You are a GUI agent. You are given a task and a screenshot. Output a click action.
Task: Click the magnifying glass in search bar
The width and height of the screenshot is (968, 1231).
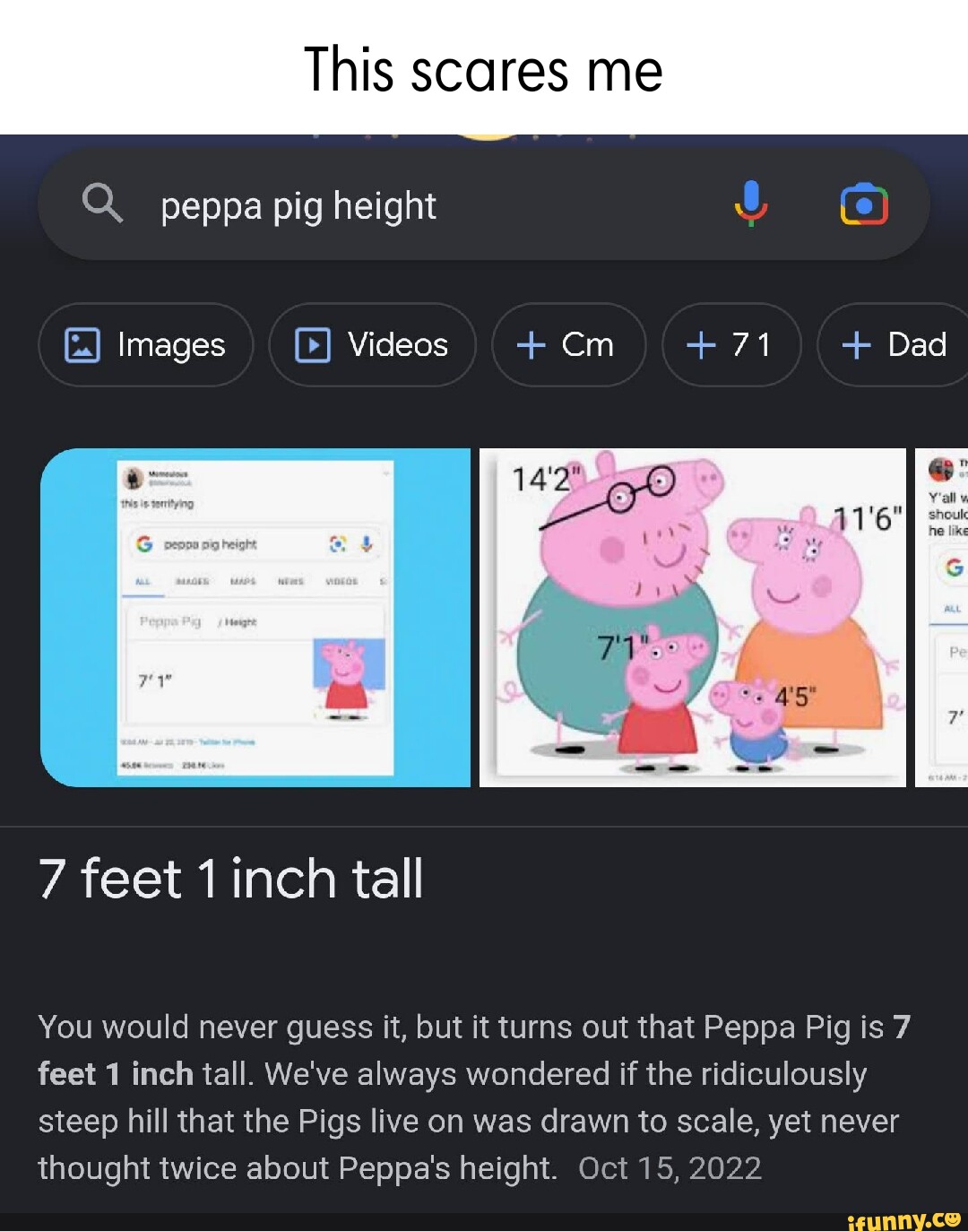tap(103, 204)
